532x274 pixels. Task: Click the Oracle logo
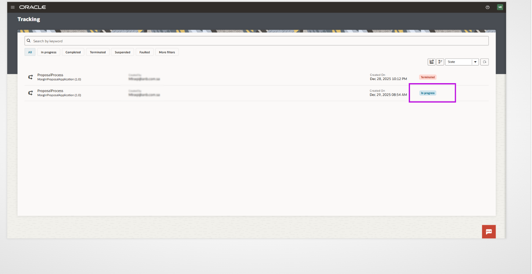(x=33, y=7)
